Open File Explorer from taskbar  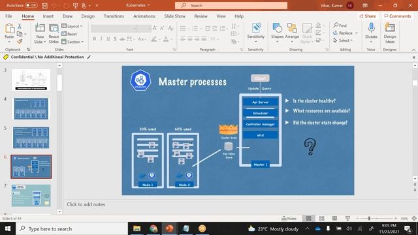pos(137,228)
